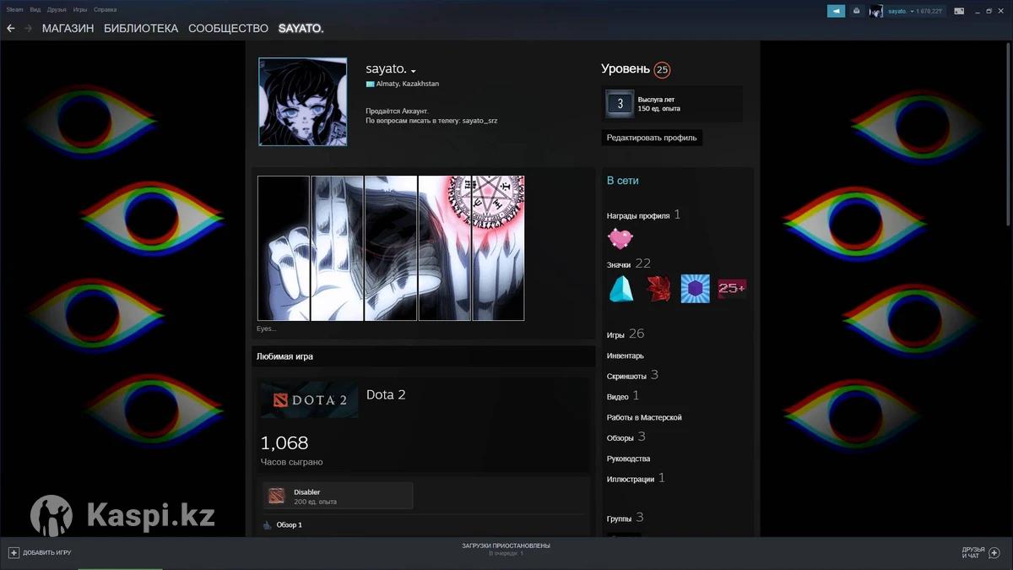The width and height of the screenshot is (1013, 570).
Task: Click the Редактировать профиль button
Action: (x=652, y=138)
